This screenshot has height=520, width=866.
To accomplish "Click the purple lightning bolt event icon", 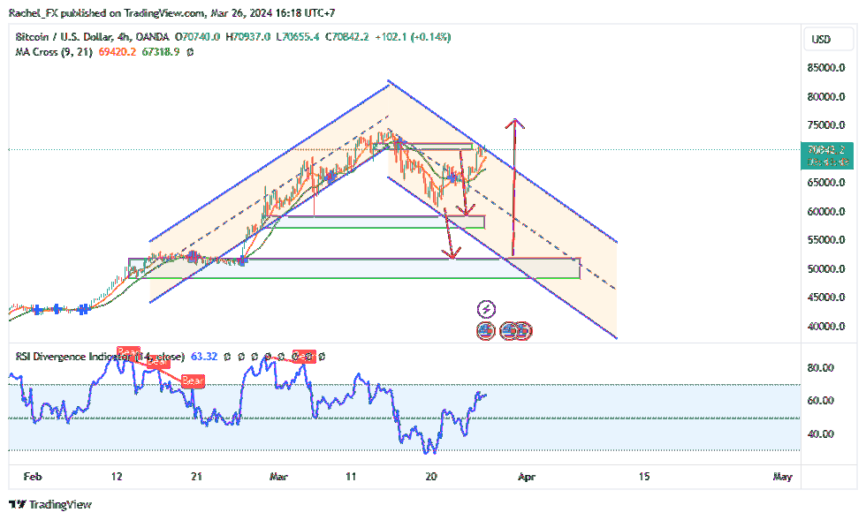I will click(x=486, y=309).
